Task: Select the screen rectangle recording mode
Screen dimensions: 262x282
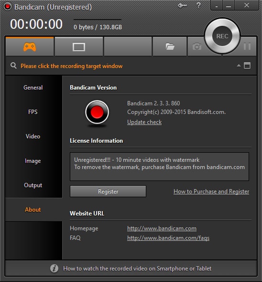Action: [79, 47]
